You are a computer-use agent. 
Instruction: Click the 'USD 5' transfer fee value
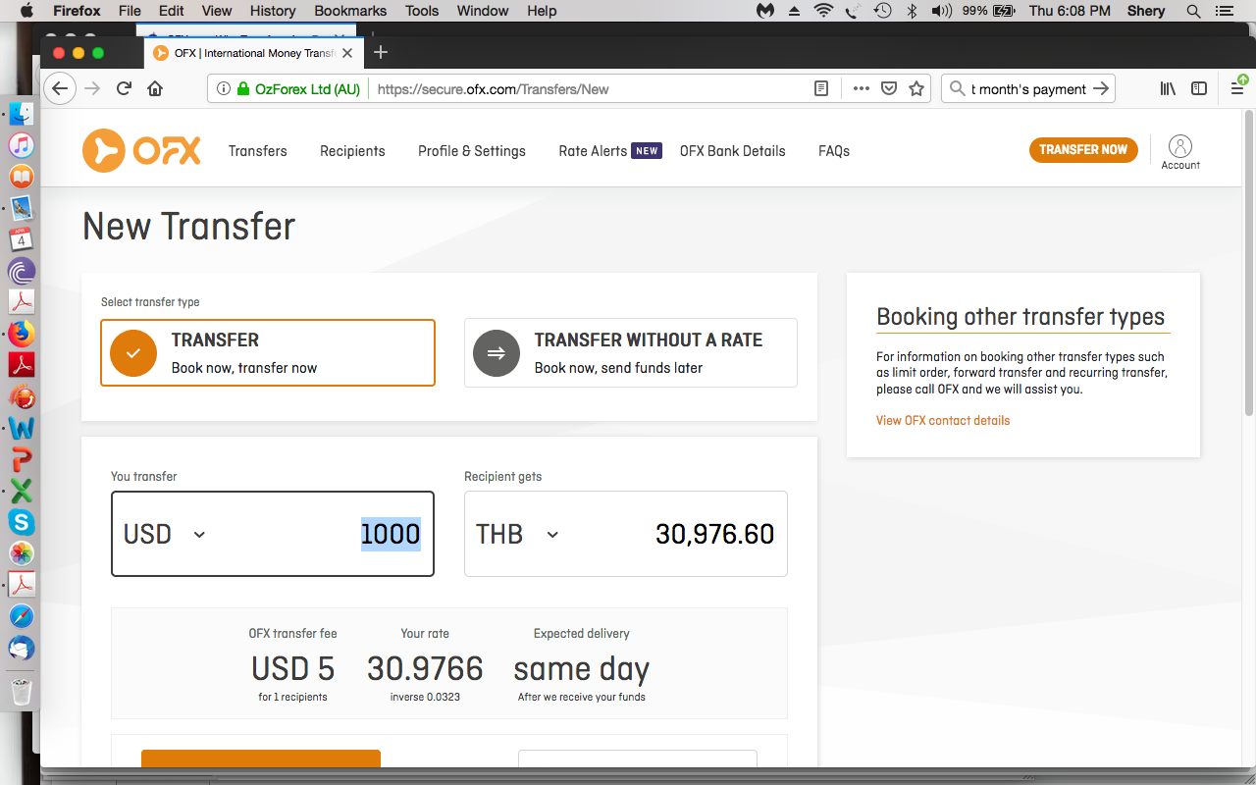(x=292, y=669)
